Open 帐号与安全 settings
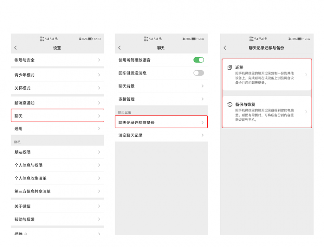The height and width of the screenshot is (247, 324). pyautogui.click(x=57, y=60)
